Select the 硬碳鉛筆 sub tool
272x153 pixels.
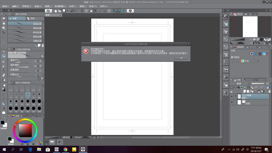tap(25, 37)
